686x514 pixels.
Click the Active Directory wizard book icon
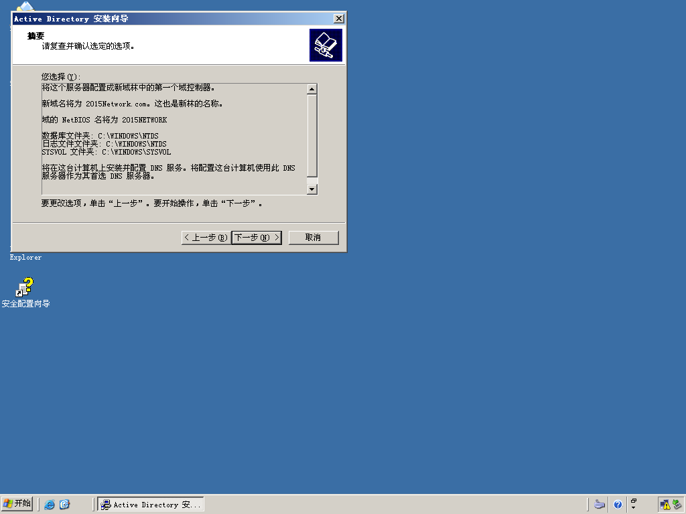click(326, 45)
